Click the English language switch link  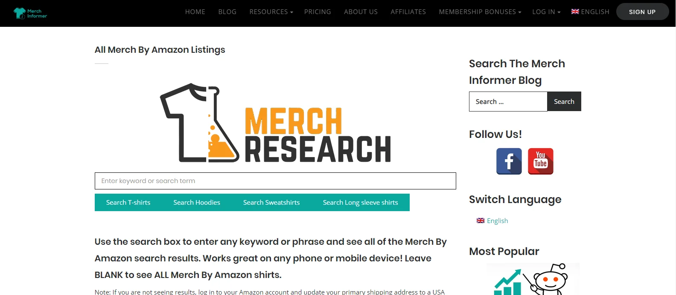[498, 221]
